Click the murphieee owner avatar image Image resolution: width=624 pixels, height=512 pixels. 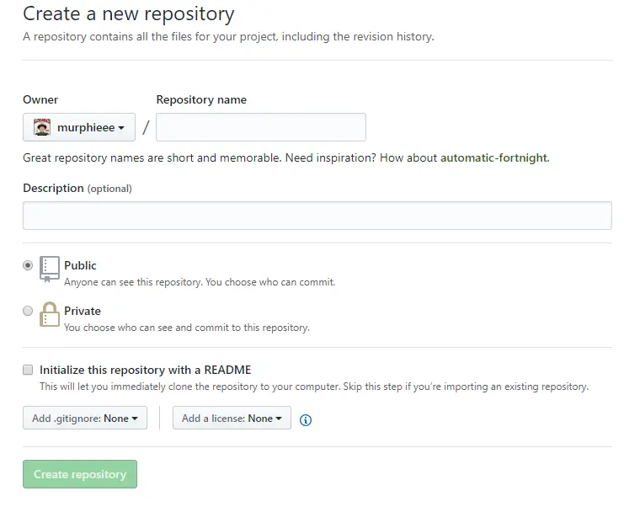click(42, 127)
